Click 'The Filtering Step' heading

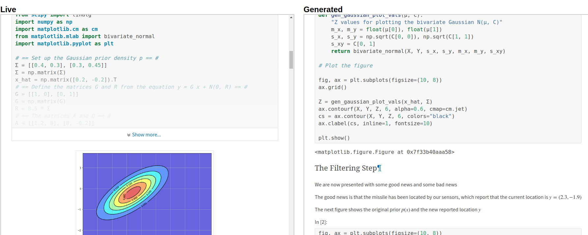coord(345,168)
